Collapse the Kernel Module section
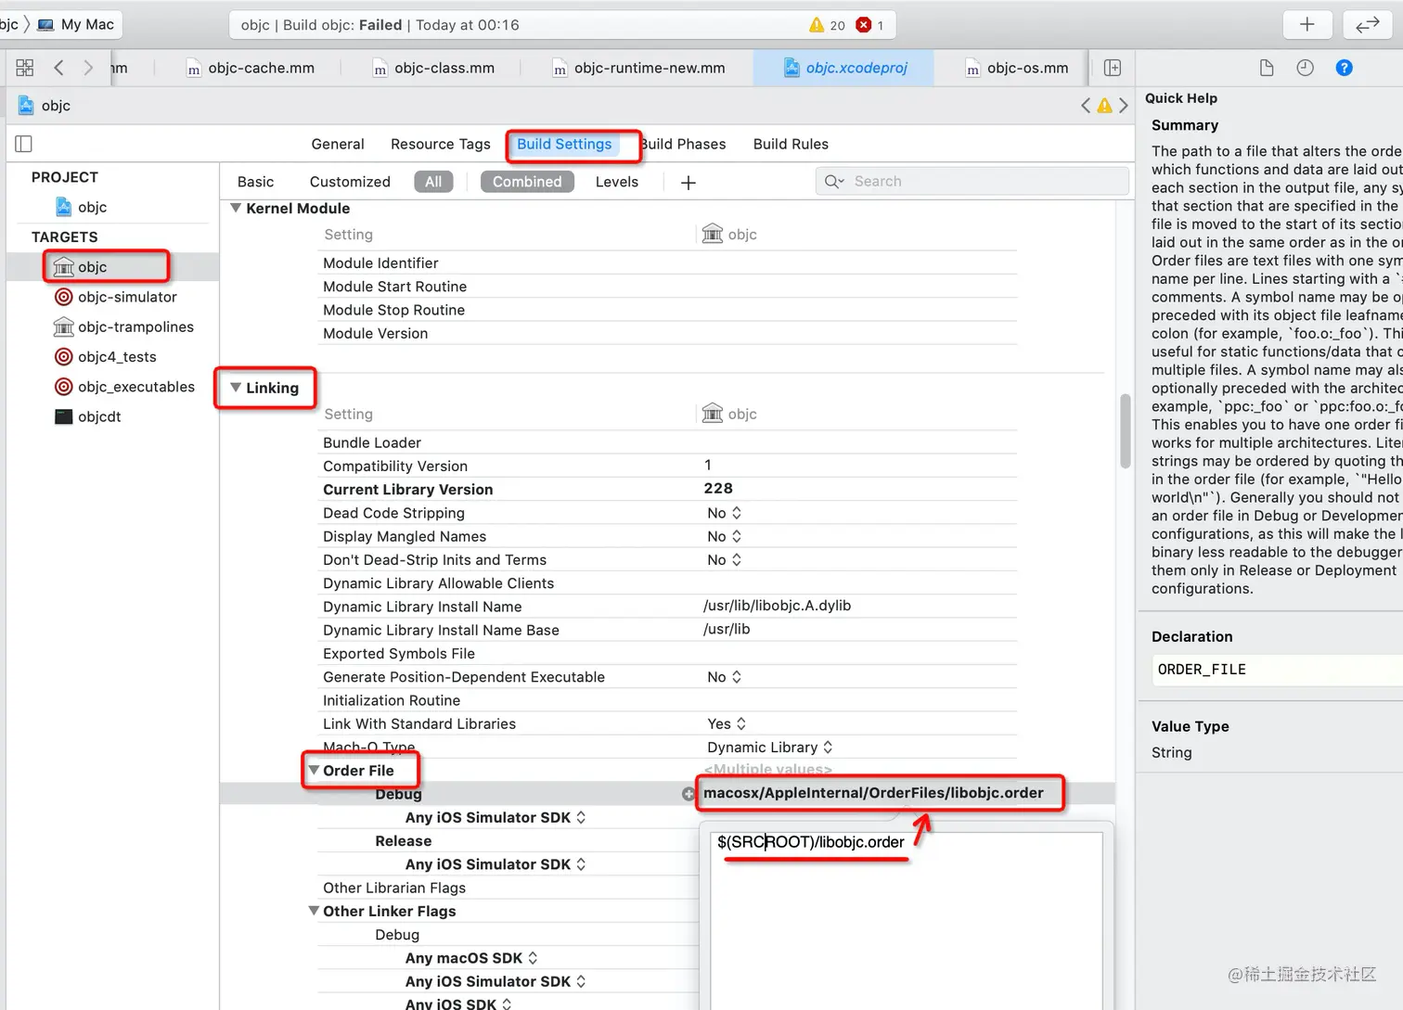Viewport: 1403px width, 1010px height. pyautogui.click(x=236, y=208)
